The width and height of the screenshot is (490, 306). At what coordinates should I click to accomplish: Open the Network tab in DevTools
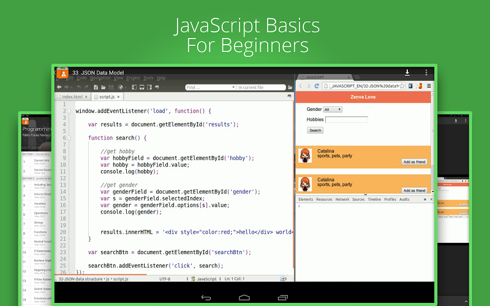click(342, 200)
